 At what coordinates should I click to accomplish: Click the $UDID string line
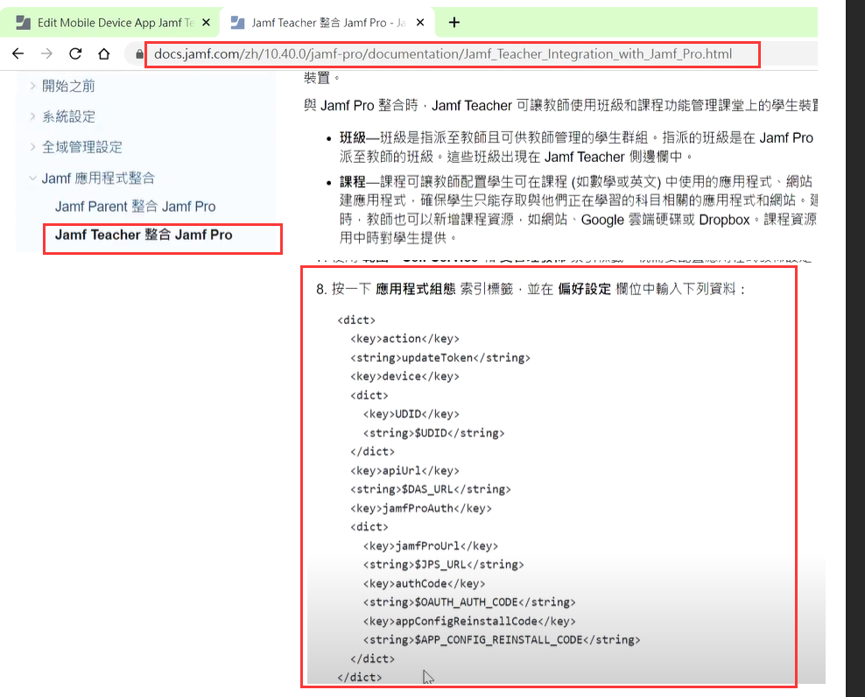(x=433, y=433)
